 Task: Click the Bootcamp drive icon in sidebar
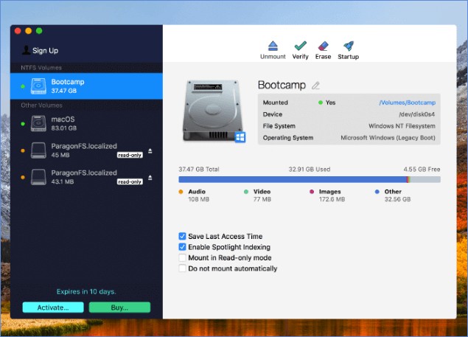click(x=38, y=86)
